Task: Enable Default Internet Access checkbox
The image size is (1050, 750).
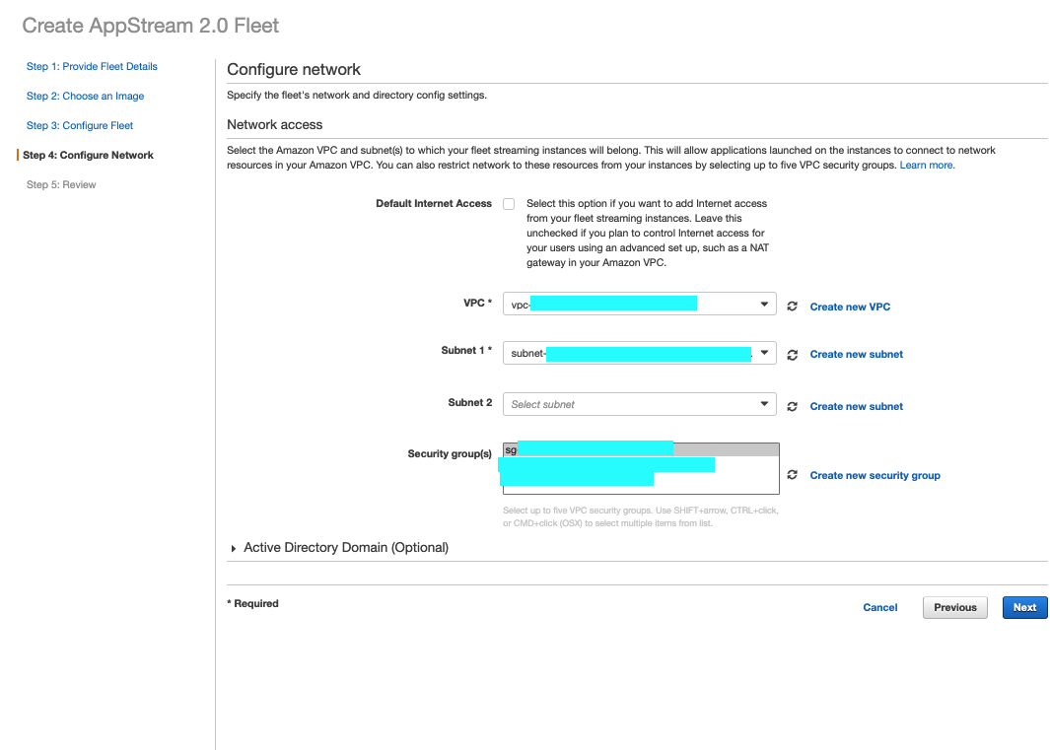Action: point(509,204)
